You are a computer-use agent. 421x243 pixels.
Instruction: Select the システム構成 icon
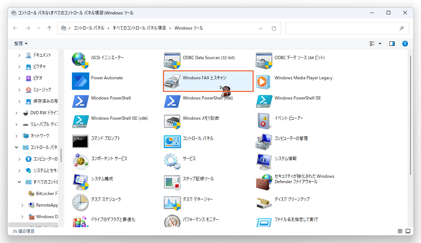tap(80, 182)
